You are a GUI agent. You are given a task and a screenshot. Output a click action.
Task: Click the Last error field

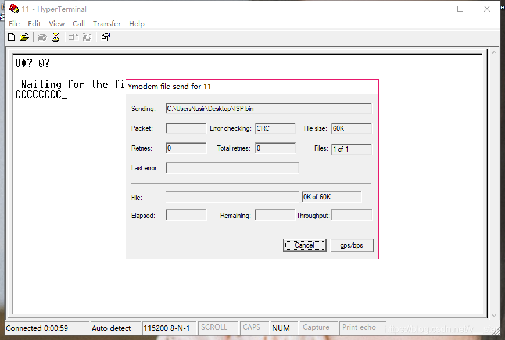pyautogui.click(x=232, y=168)
